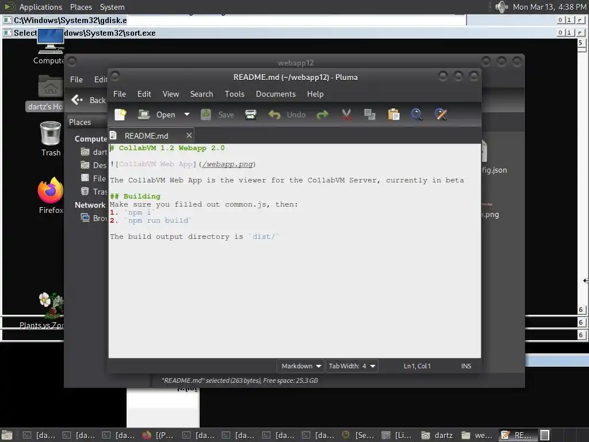Image resolution: width=589 pixels, height=442 pixels.
Task: Open the Tab Width dropdown
Action: (351, 366)
